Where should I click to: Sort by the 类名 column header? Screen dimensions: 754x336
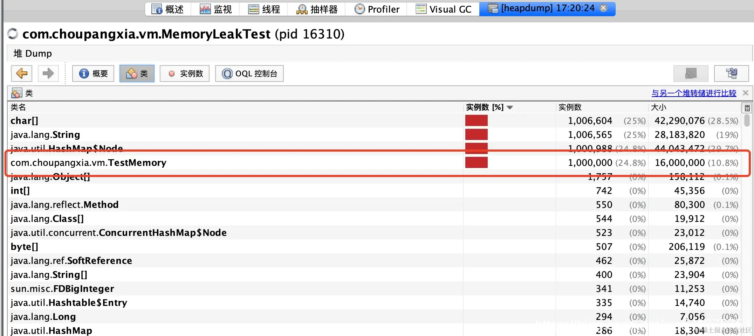235,107
